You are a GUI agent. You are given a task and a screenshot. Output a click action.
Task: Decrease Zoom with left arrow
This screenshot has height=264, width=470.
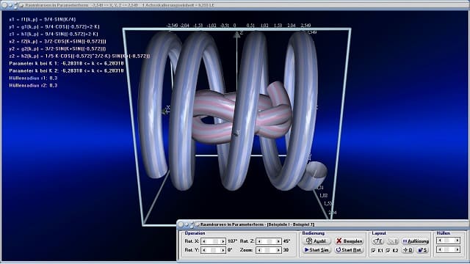(x=259, y=250)
